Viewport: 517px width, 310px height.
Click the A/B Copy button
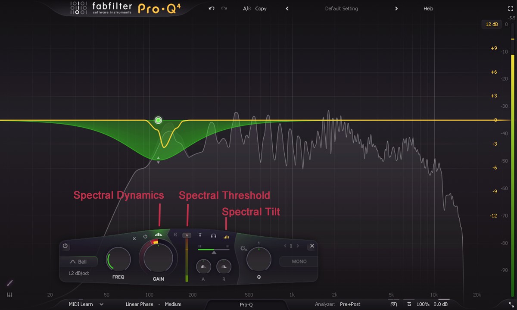coord(261,9)
